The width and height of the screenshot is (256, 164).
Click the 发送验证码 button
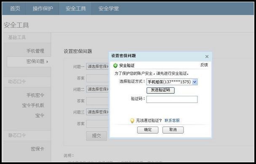click(x=160, y=90)
